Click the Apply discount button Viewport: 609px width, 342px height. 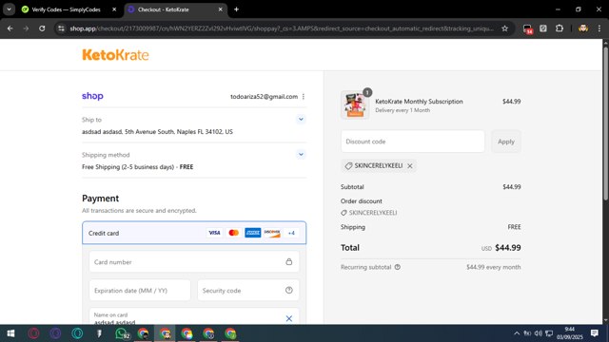(506, 142)
